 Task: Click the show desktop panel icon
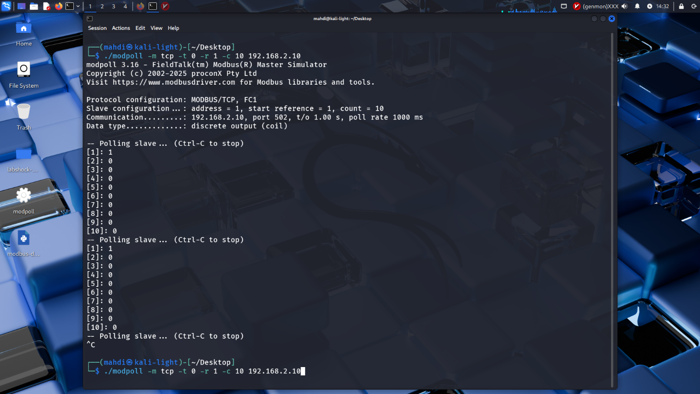[22, 6]
